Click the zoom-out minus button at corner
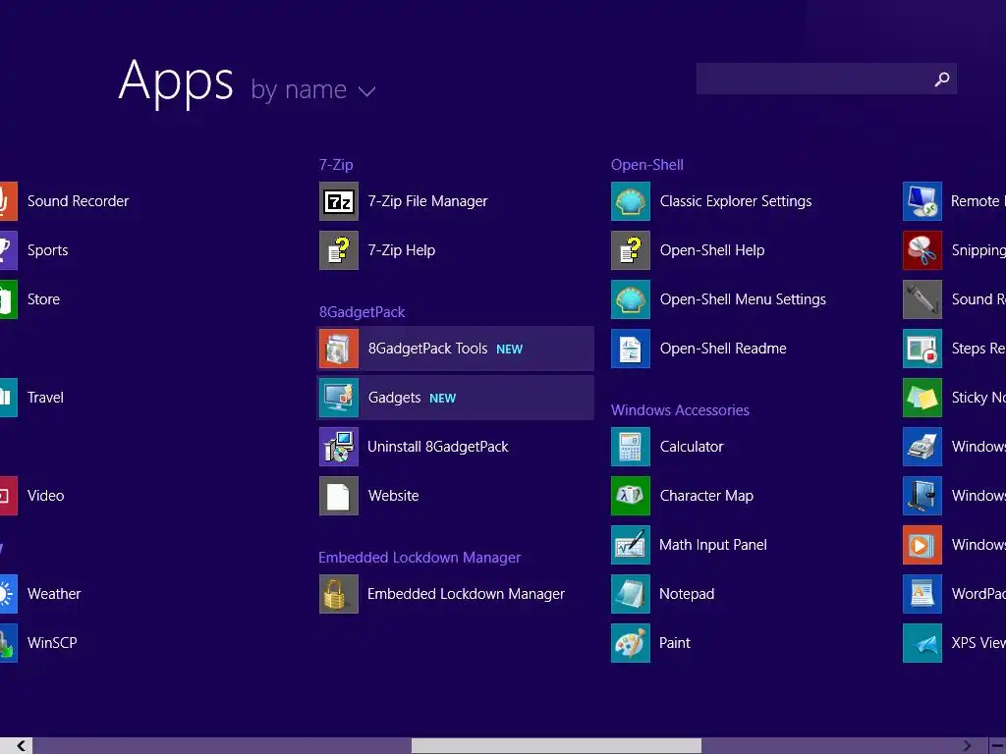 coord(997,746)
